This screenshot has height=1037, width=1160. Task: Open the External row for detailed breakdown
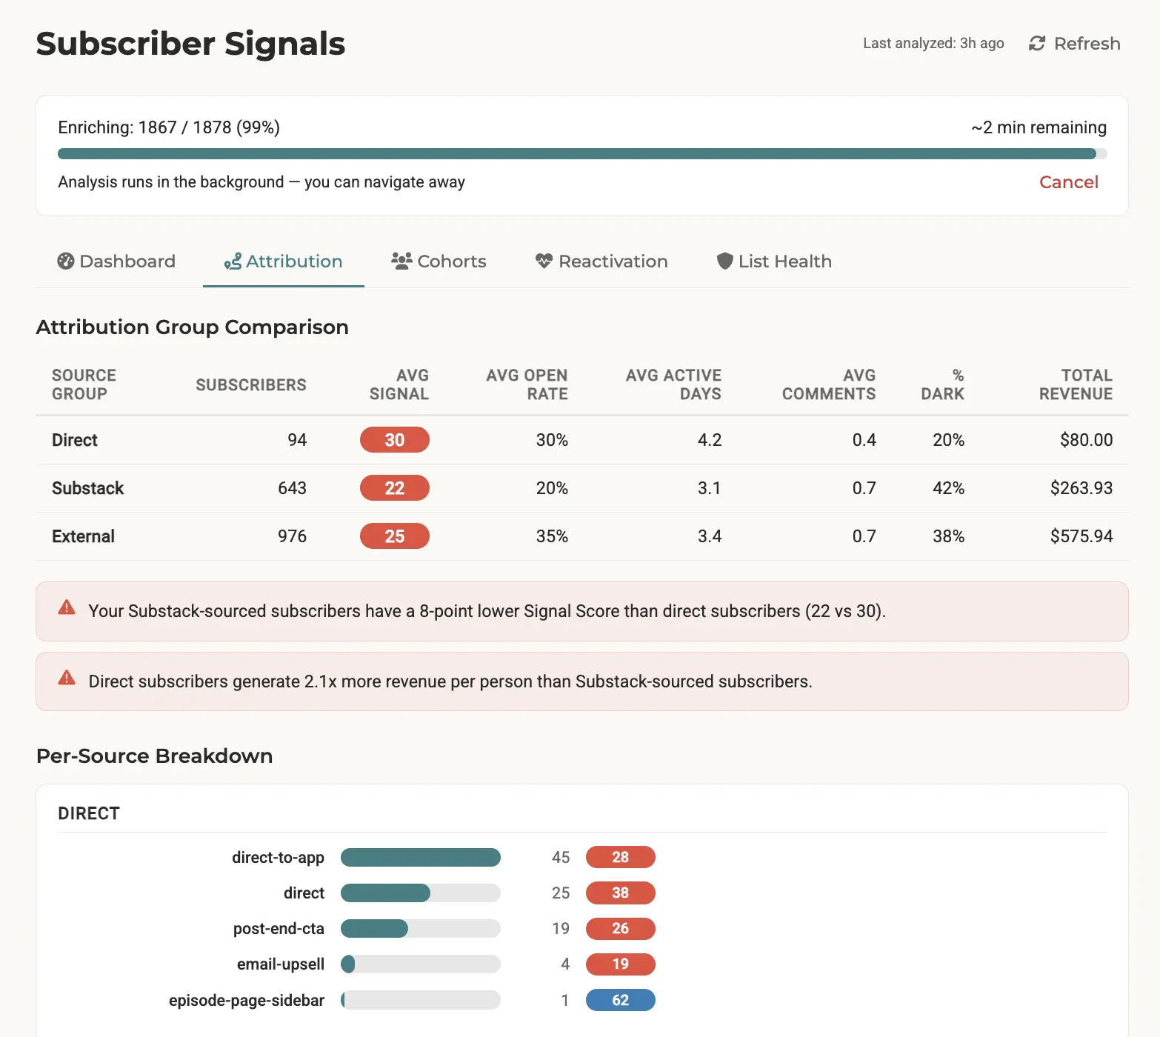[x=83, y=536]
